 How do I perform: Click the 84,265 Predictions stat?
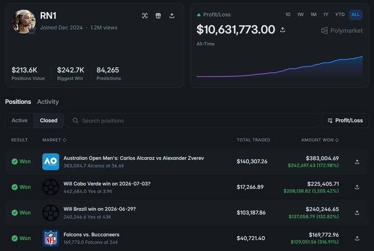click(108, 74)
